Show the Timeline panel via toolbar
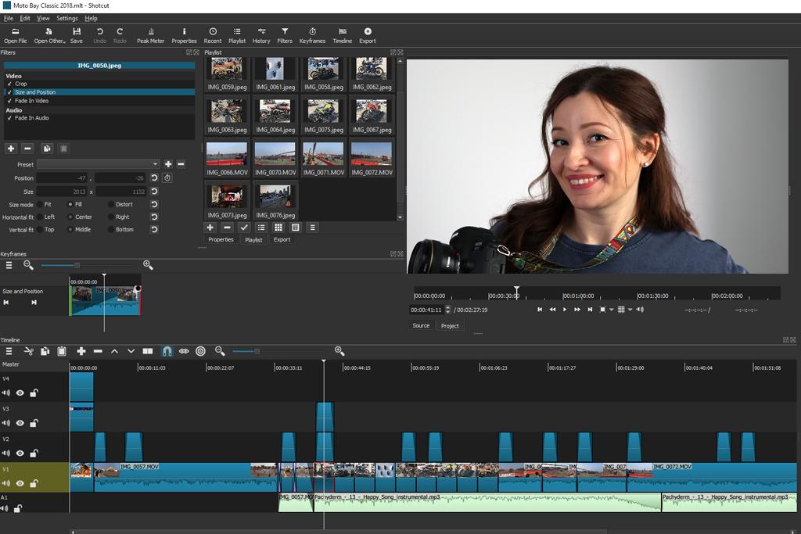Viewport: 801px width, 534px height. pos(343,36)
